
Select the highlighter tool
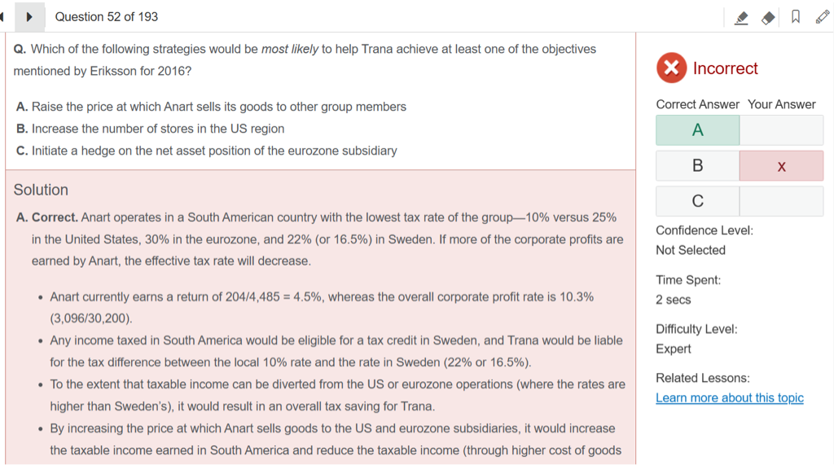[x=741, y=17]
